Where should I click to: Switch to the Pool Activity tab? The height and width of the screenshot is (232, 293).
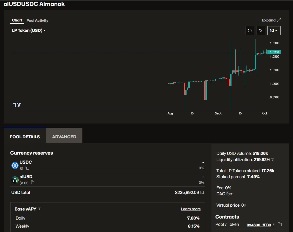point(37,20)
